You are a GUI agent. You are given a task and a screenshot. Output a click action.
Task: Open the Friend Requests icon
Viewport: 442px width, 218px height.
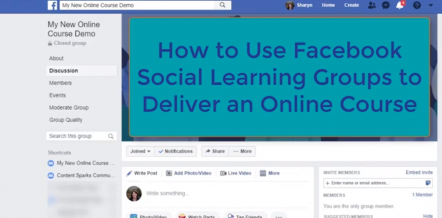372,5
